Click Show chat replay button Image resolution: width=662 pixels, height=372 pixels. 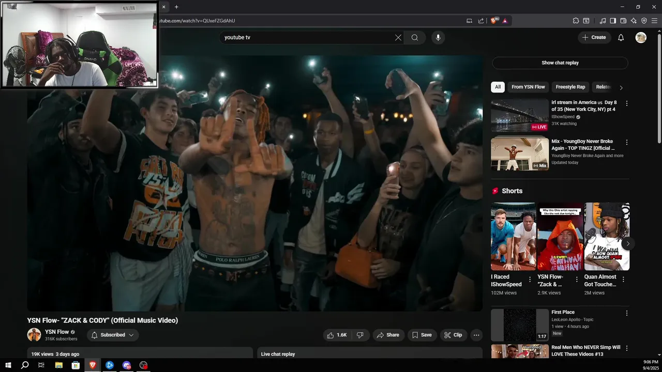(x=560, y=63)
